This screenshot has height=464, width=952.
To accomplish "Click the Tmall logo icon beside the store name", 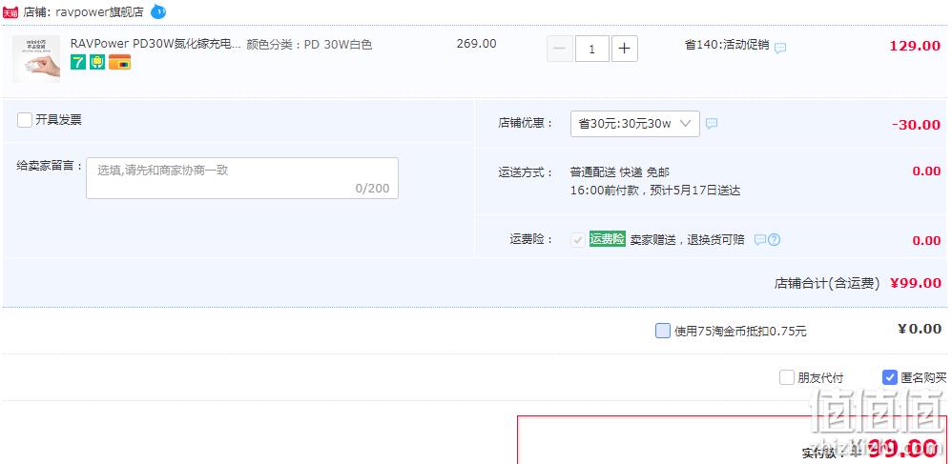I will [x=10, y=12].
